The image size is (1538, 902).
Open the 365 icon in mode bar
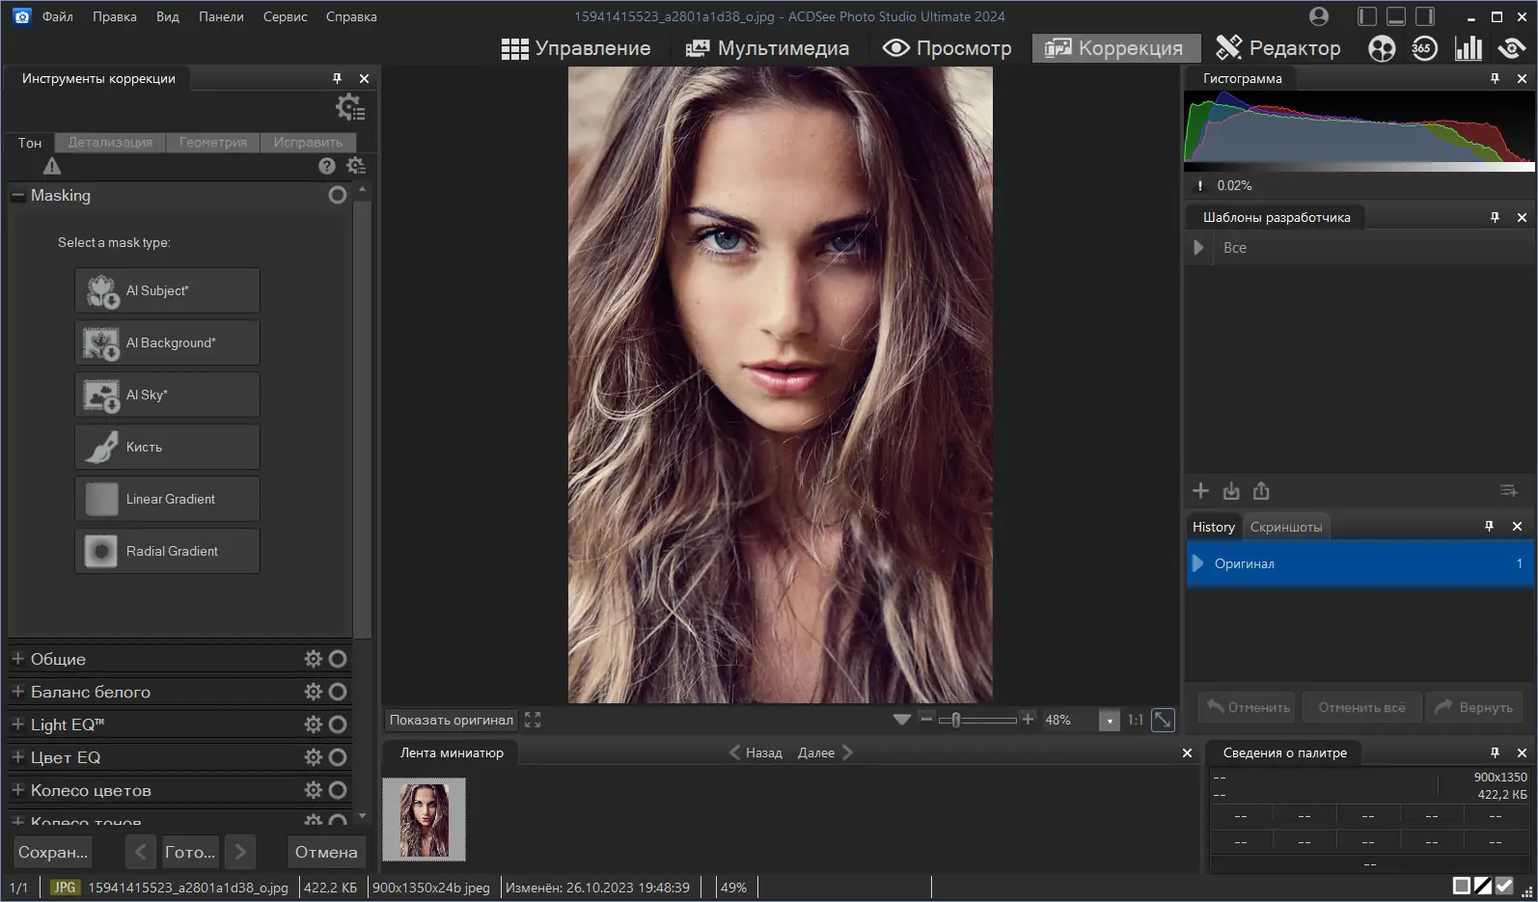pos(1424,48)
